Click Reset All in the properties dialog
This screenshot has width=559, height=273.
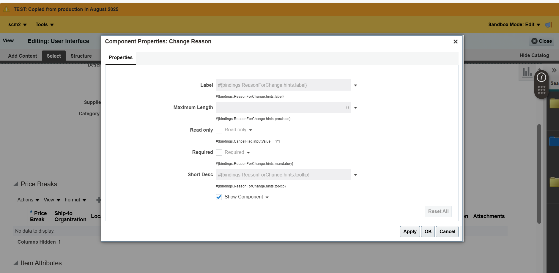tap(438, 211)
